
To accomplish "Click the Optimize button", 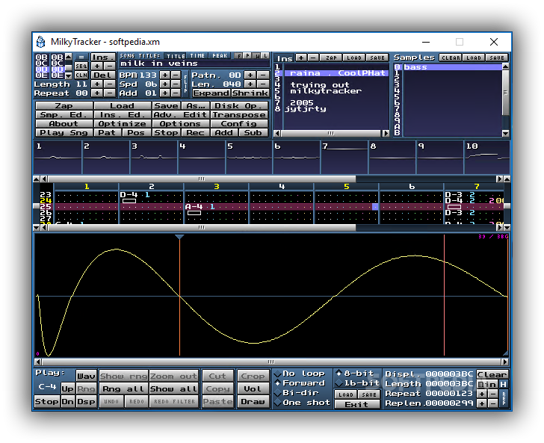I will (x=123, y=124).
